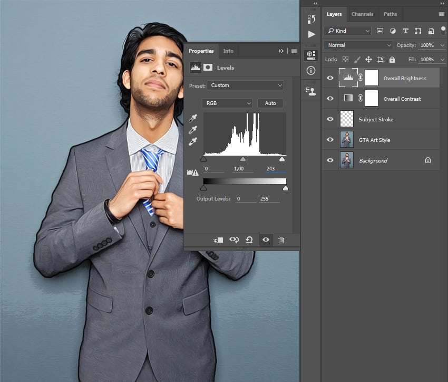The width and height of the screenshot is (448, 382).
Task: Expand the RGB channel dropdown
Action: click(227, 103)
